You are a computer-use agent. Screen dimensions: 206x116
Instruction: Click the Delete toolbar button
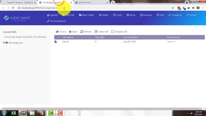(104, 15)
